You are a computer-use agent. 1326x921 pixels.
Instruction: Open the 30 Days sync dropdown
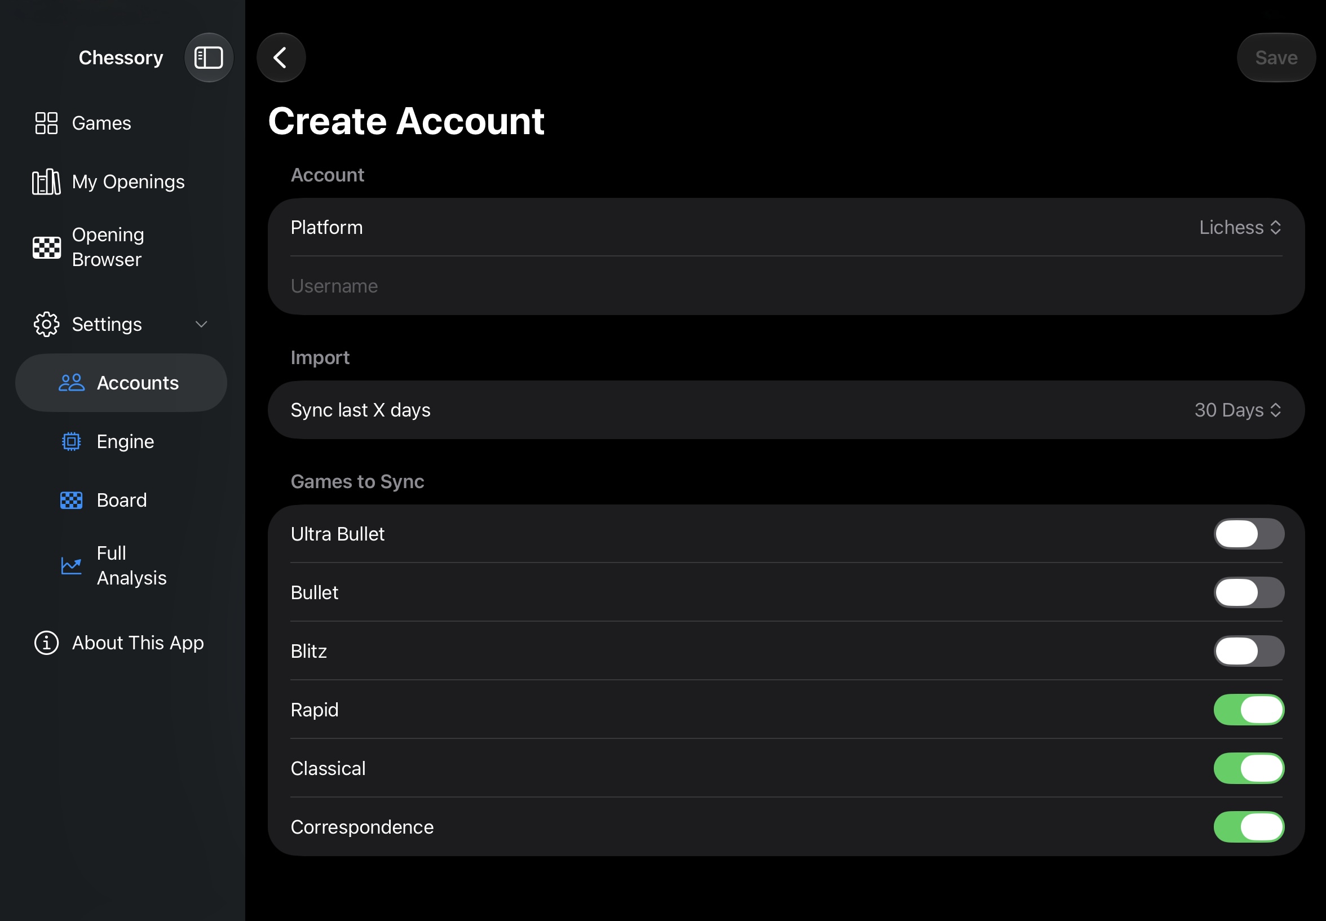click(x=1238, y=410)
